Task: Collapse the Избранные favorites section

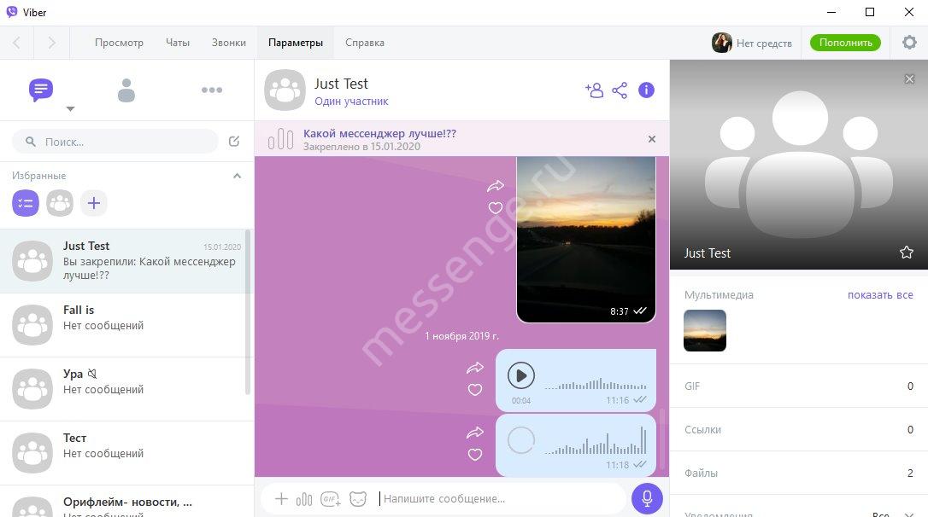Action: tap(237, 176)
